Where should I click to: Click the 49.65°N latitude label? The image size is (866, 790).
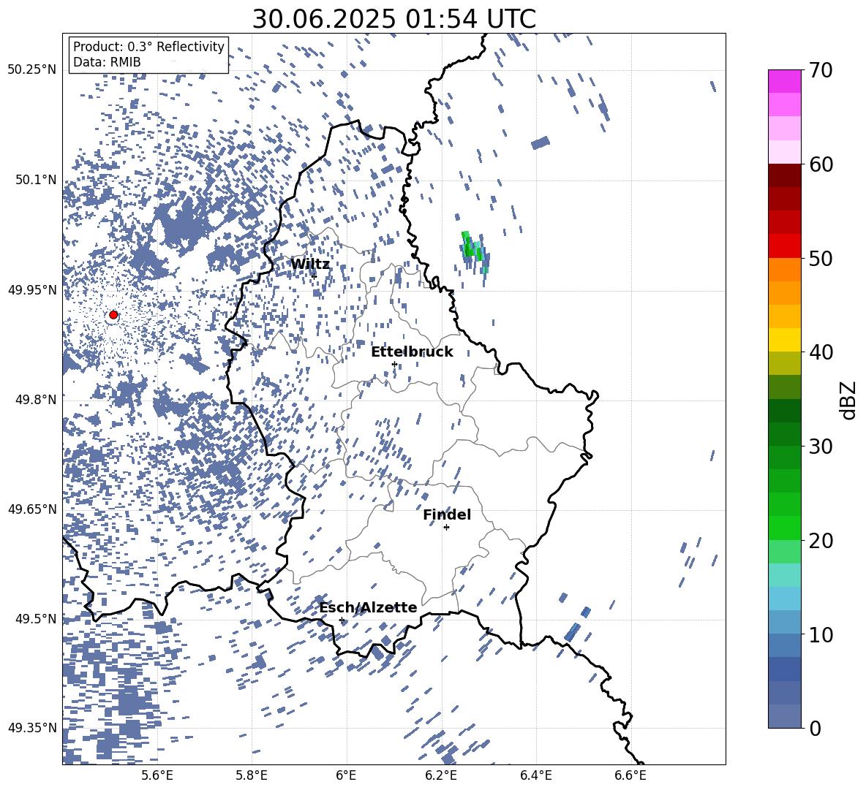32,509
